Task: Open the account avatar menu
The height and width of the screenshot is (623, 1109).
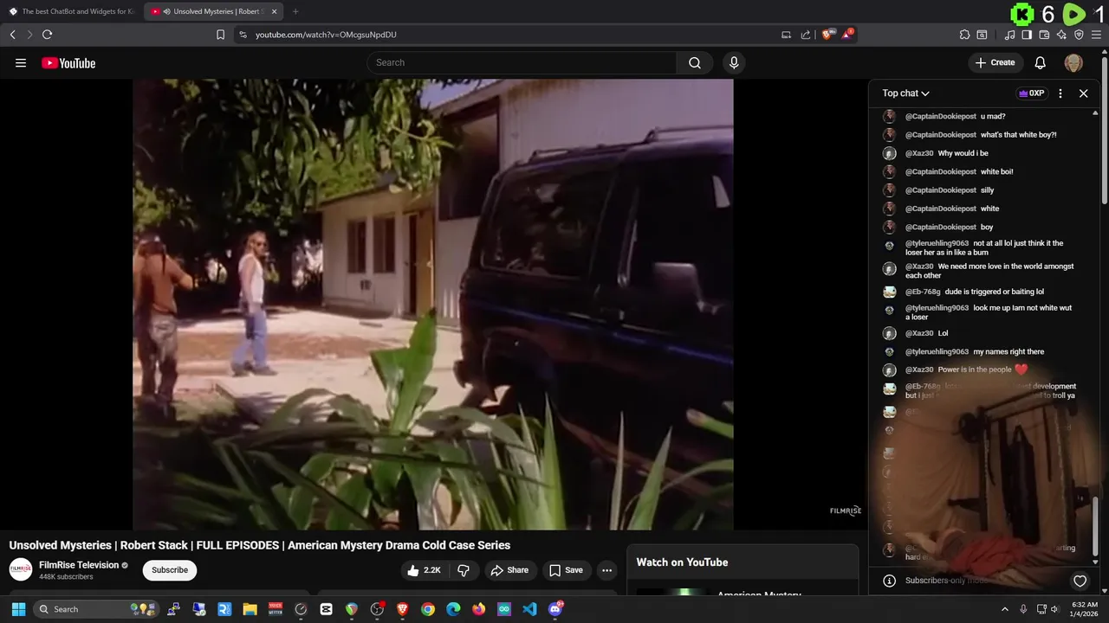Action: coord(1073,62)
